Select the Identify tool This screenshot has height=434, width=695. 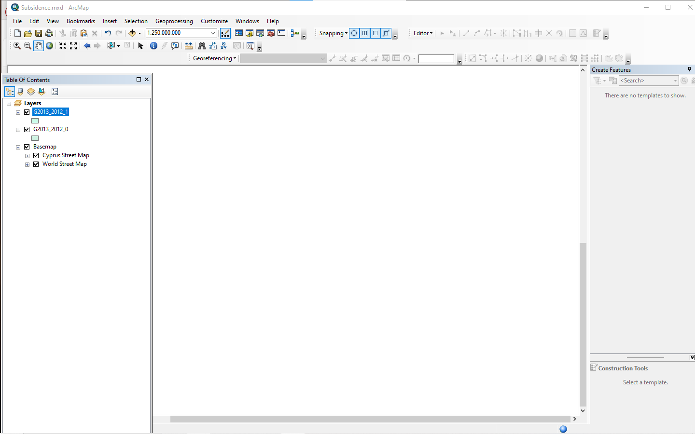pos(153,46)
